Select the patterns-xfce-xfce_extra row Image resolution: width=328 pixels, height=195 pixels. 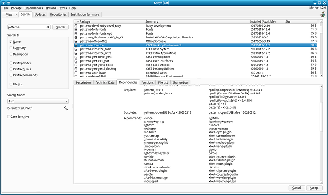coord(195,53)
